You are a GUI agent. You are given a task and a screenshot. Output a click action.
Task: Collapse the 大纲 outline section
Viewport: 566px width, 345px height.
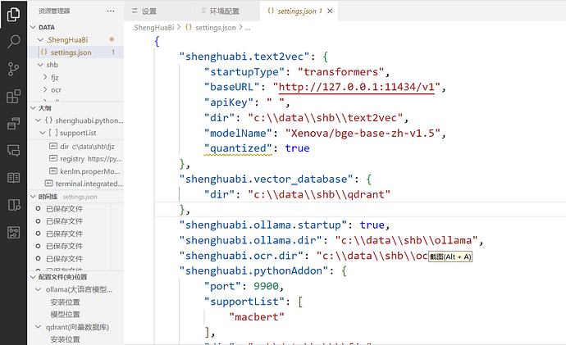pos(33,108)
